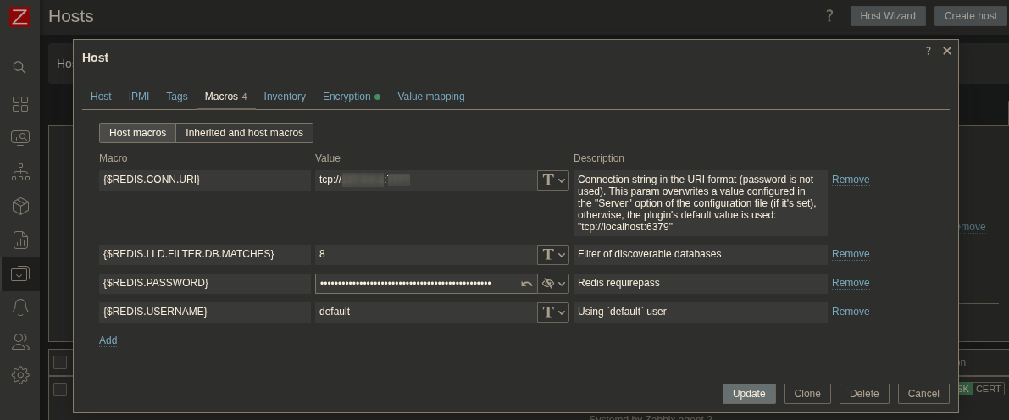Viewport: 1009px width, 420px height.
Task: Open the Services hierarchy sidebar icon
Action: tap(20, 172)
